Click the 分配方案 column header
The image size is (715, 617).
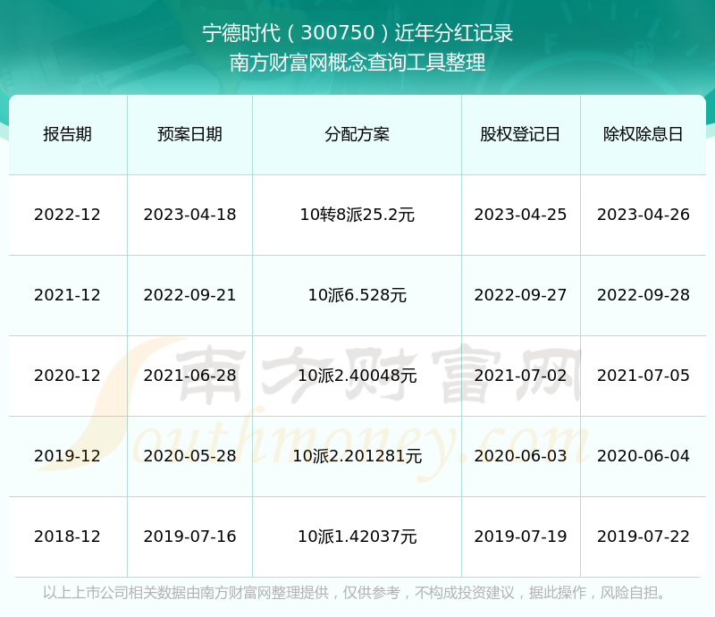pos(357,134)
